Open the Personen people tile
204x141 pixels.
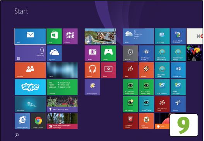(30, 70)
